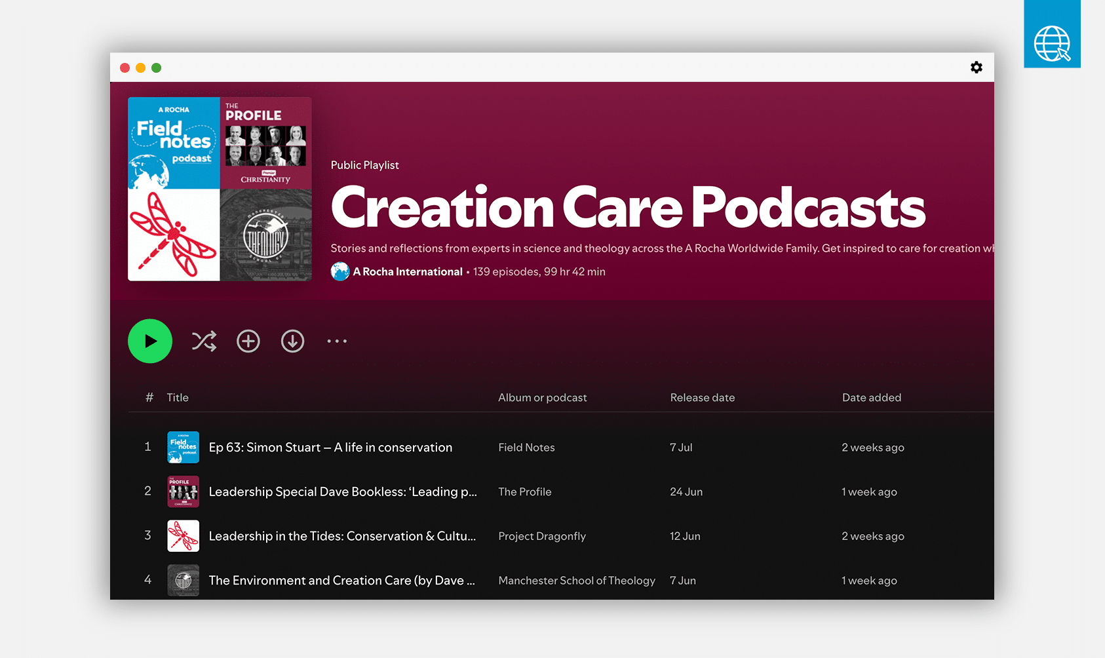This screenshot has width=1105, height=658.
Task: Open the Field Notes podcast link
Action: point(526,448)
